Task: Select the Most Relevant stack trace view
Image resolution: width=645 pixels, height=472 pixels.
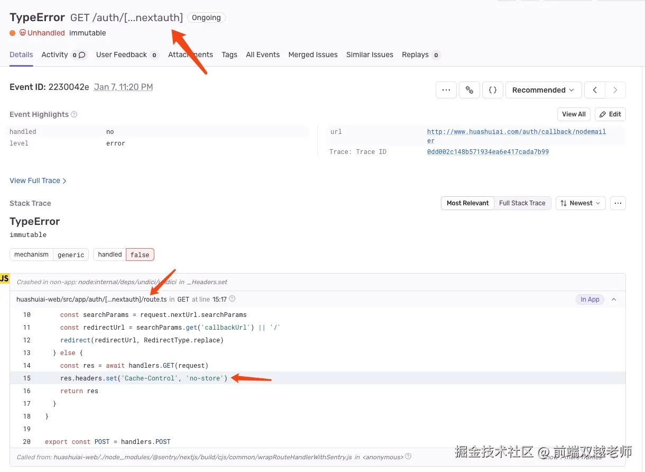Action: [467, 203]
